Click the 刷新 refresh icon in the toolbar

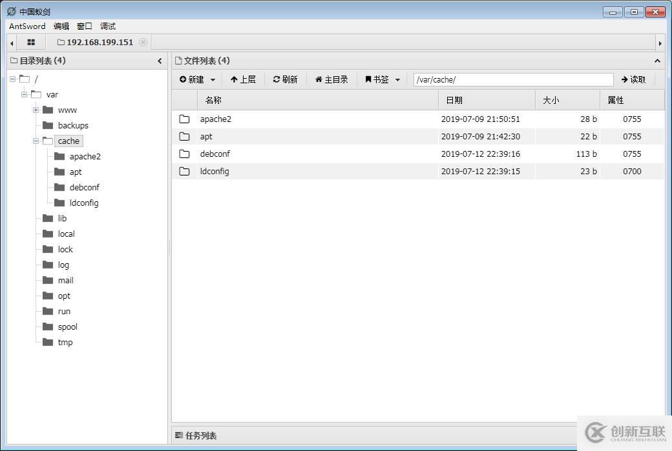pyautogui.click(x=277, y=79)
